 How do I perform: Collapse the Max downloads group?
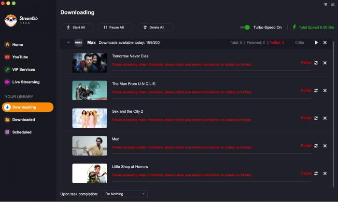[69, 42]
